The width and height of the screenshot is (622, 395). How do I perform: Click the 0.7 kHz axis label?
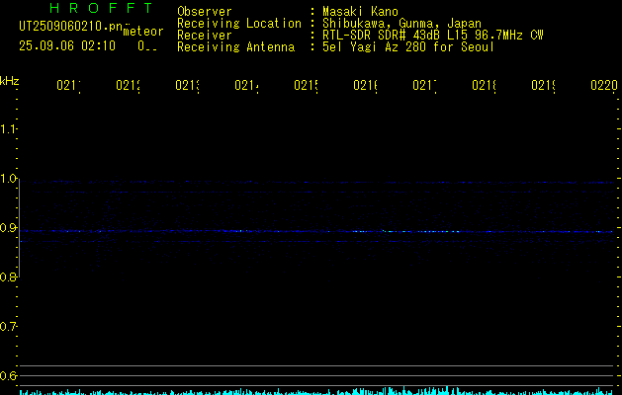click(x=8, y=327)
